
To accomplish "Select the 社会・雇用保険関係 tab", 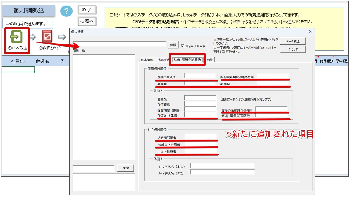I will coord(187,59).
